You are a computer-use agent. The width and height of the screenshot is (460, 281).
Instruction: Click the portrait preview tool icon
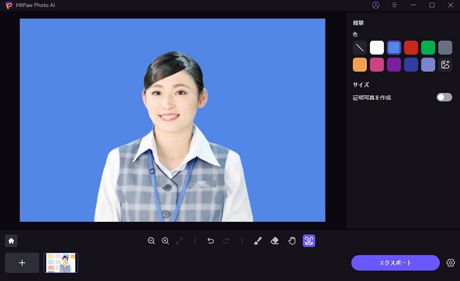[x=309, y=241]
